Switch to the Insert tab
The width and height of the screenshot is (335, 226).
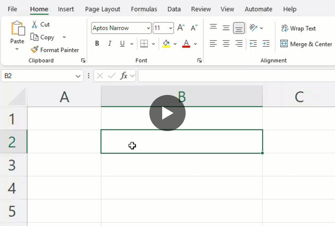pos(66,9)
